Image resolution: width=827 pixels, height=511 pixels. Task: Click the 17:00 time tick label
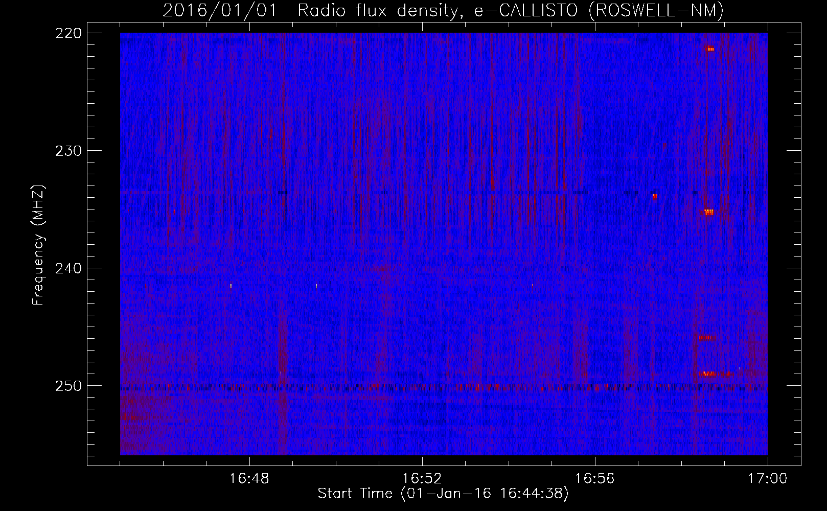pyautogui.click(x=767, y=479)
